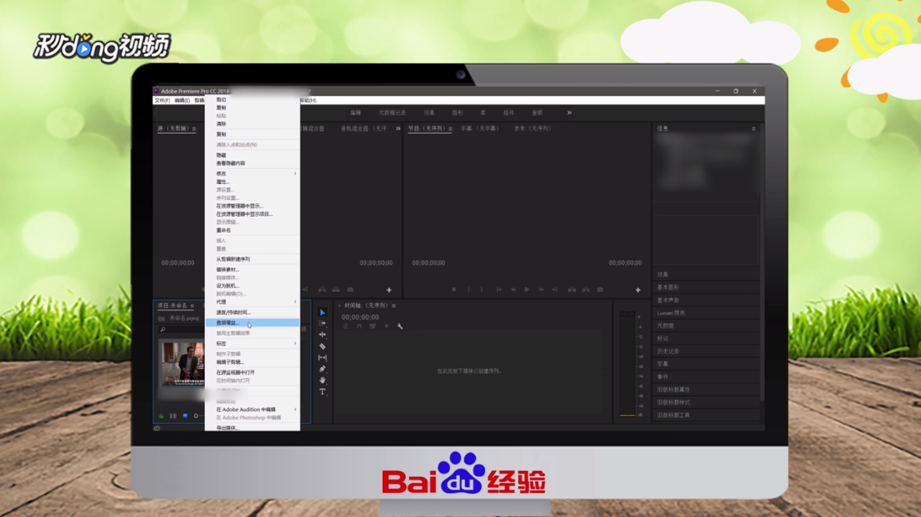Step forward one frame in Program monitor
This screenshot has width=921, height=517.
pos(541,289)
